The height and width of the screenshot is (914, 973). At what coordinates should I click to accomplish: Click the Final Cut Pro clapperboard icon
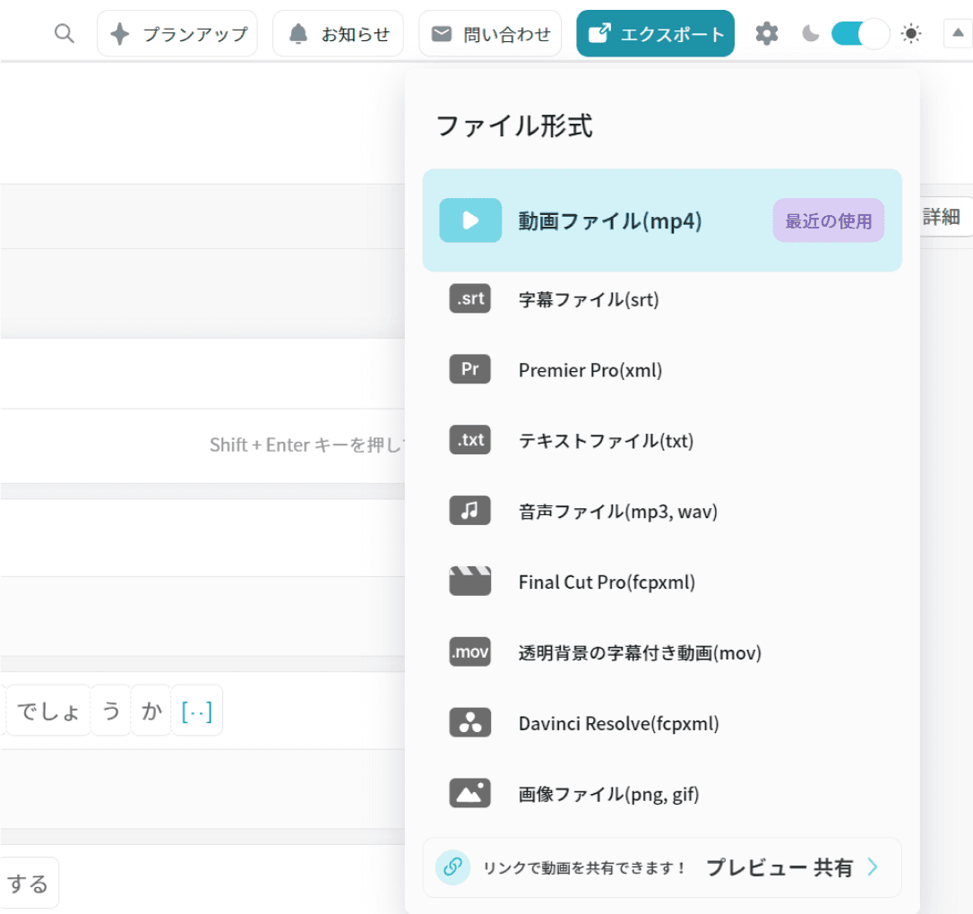(469, 582)
